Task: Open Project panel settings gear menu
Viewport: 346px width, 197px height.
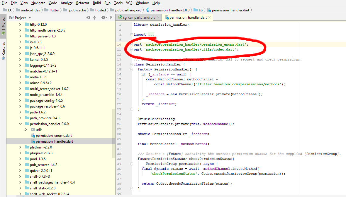Action: [x=104, y=18]
